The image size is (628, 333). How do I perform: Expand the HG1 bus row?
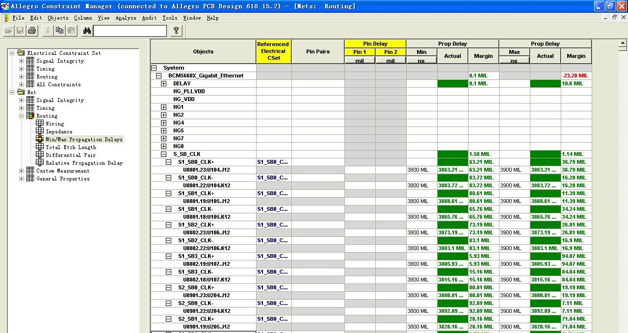click(x=164, y=107)
